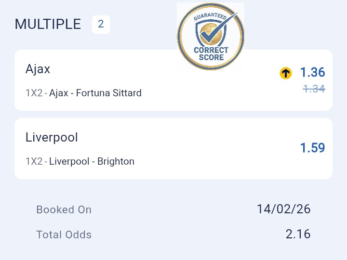Click the MULTIPLE bet type heading
This screenshot has height=260, width=347.
point(48,24)
